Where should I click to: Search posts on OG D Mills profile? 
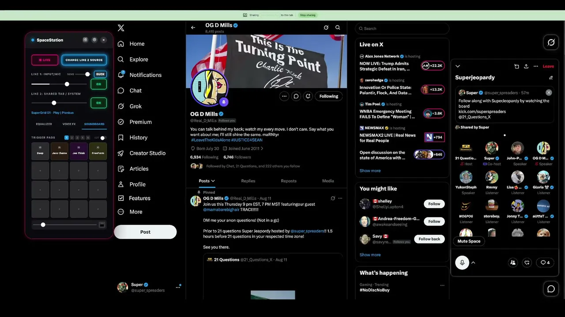[x=338, y=28]
